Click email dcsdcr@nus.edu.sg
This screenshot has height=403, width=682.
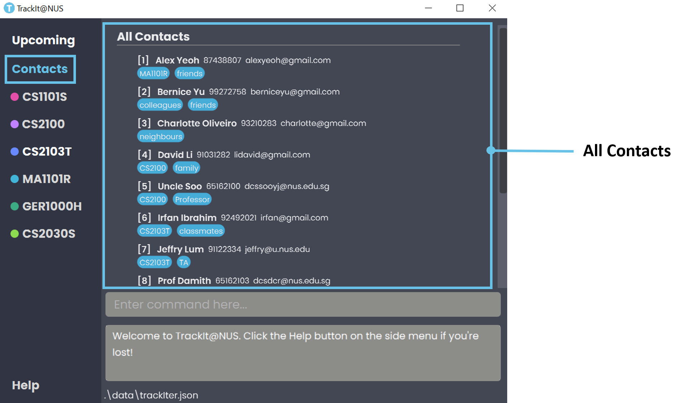[292, 281]
